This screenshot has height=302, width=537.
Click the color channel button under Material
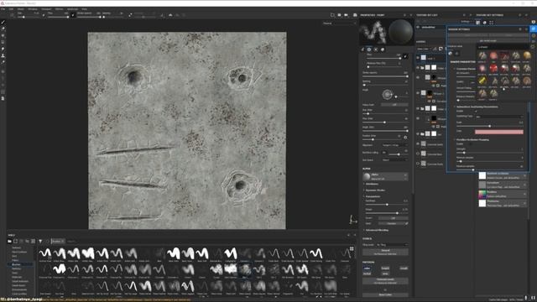click(368, 268)
